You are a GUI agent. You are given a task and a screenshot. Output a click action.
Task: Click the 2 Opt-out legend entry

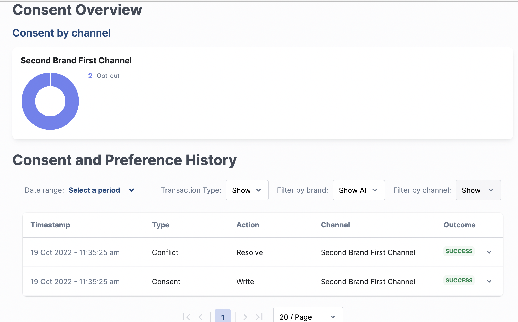pos(104,76)
